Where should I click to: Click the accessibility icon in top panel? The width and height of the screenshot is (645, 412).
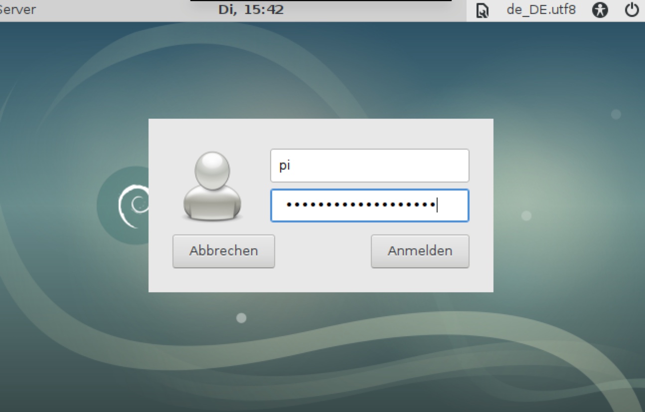tap(600, 10)
